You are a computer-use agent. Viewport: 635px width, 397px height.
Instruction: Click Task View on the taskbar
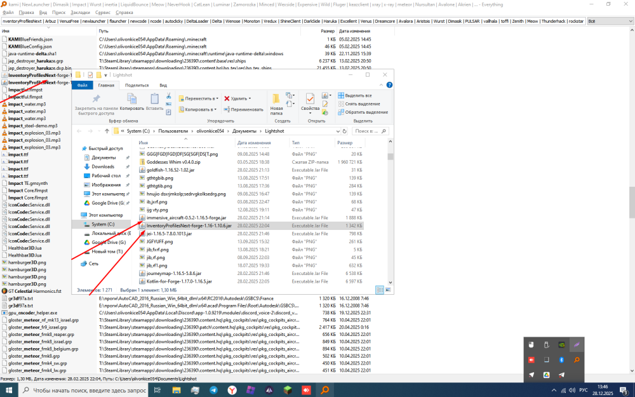coord(157,390)
